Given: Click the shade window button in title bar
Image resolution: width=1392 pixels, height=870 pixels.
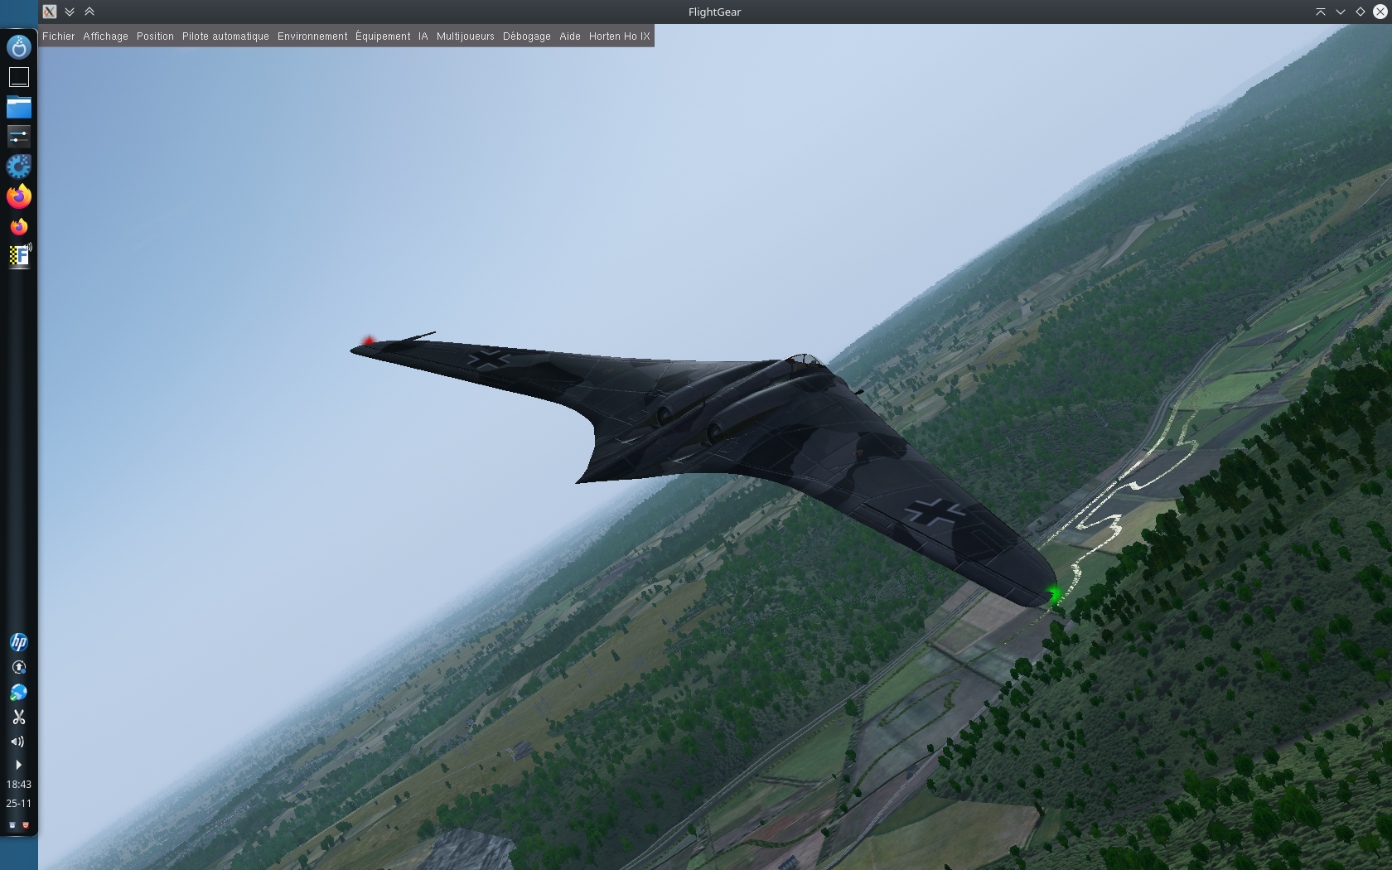Looking at the screenshot, I should pyautogui.click(x=1321, y=12).
